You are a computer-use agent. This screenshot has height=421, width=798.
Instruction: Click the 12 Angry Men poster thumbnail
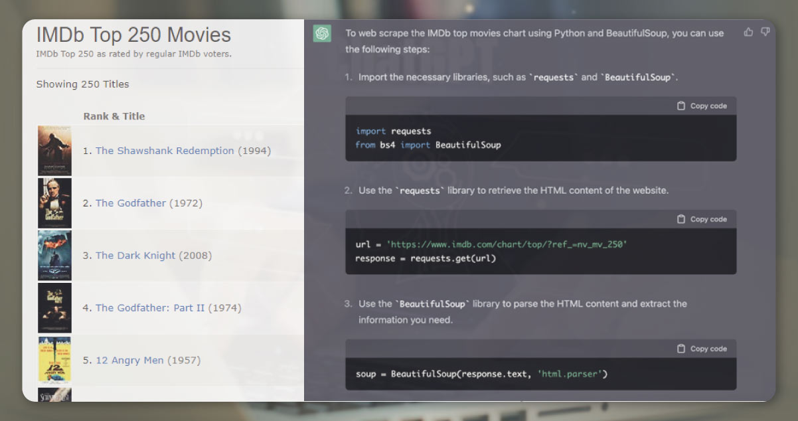(x=54, y=361)
